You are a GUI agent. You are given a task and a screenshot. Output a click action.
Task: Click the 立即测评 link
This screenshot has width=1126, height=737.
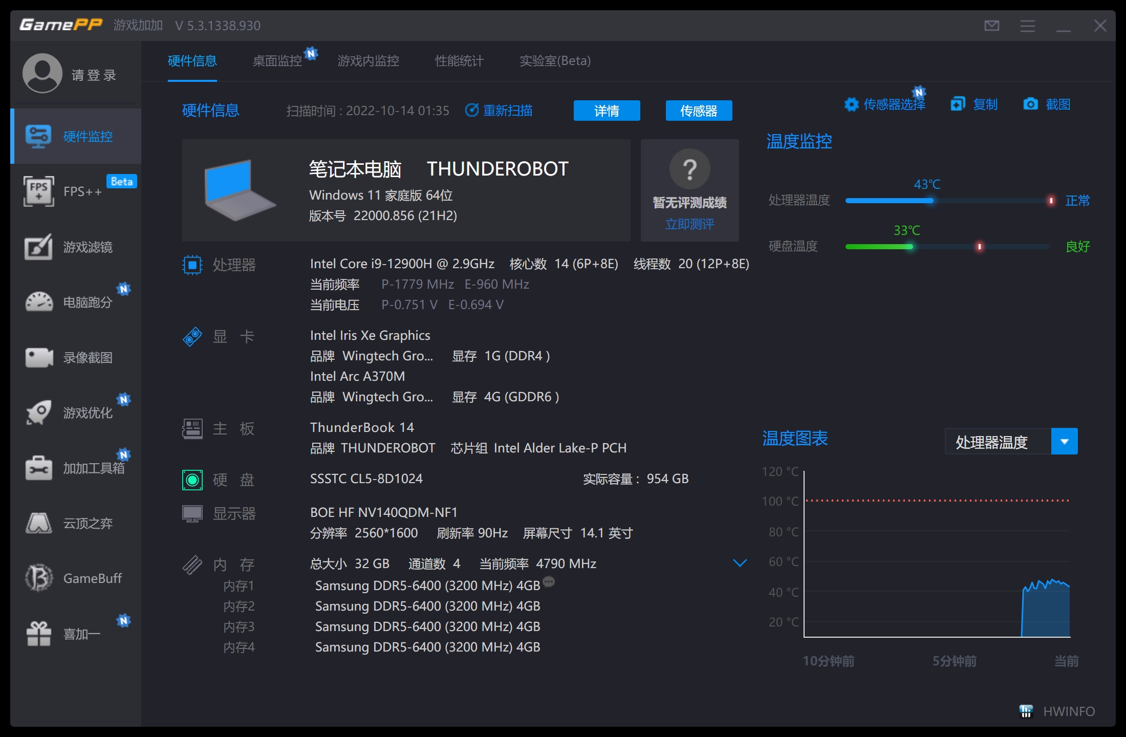coord(690,224)
